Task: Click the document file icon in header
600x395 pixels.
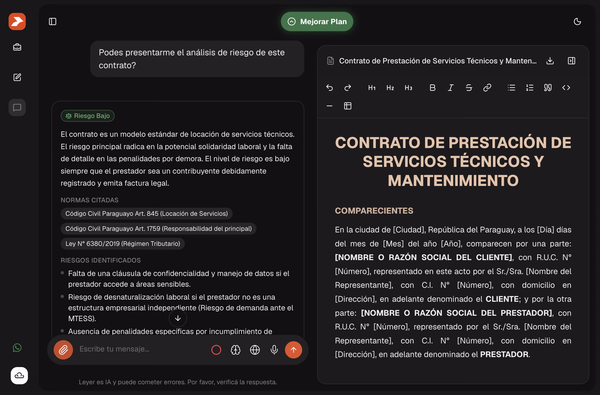Action: coord(331,61)
